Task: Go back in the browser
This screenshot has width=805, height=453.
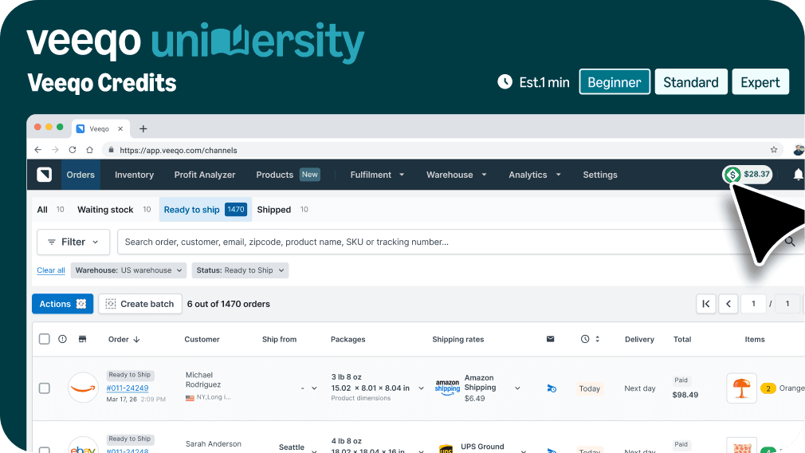Action: [38, 150]
